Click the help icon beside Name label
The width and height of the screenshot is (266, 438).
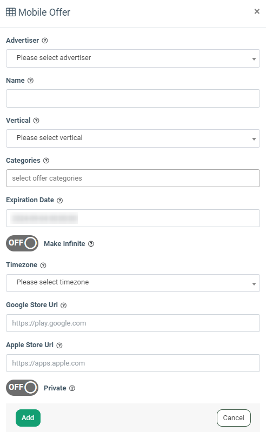tap(30, 81)
